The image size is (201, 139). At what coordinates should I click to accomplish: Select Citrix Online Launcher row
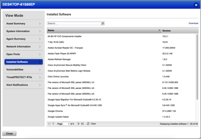point(121,77)
